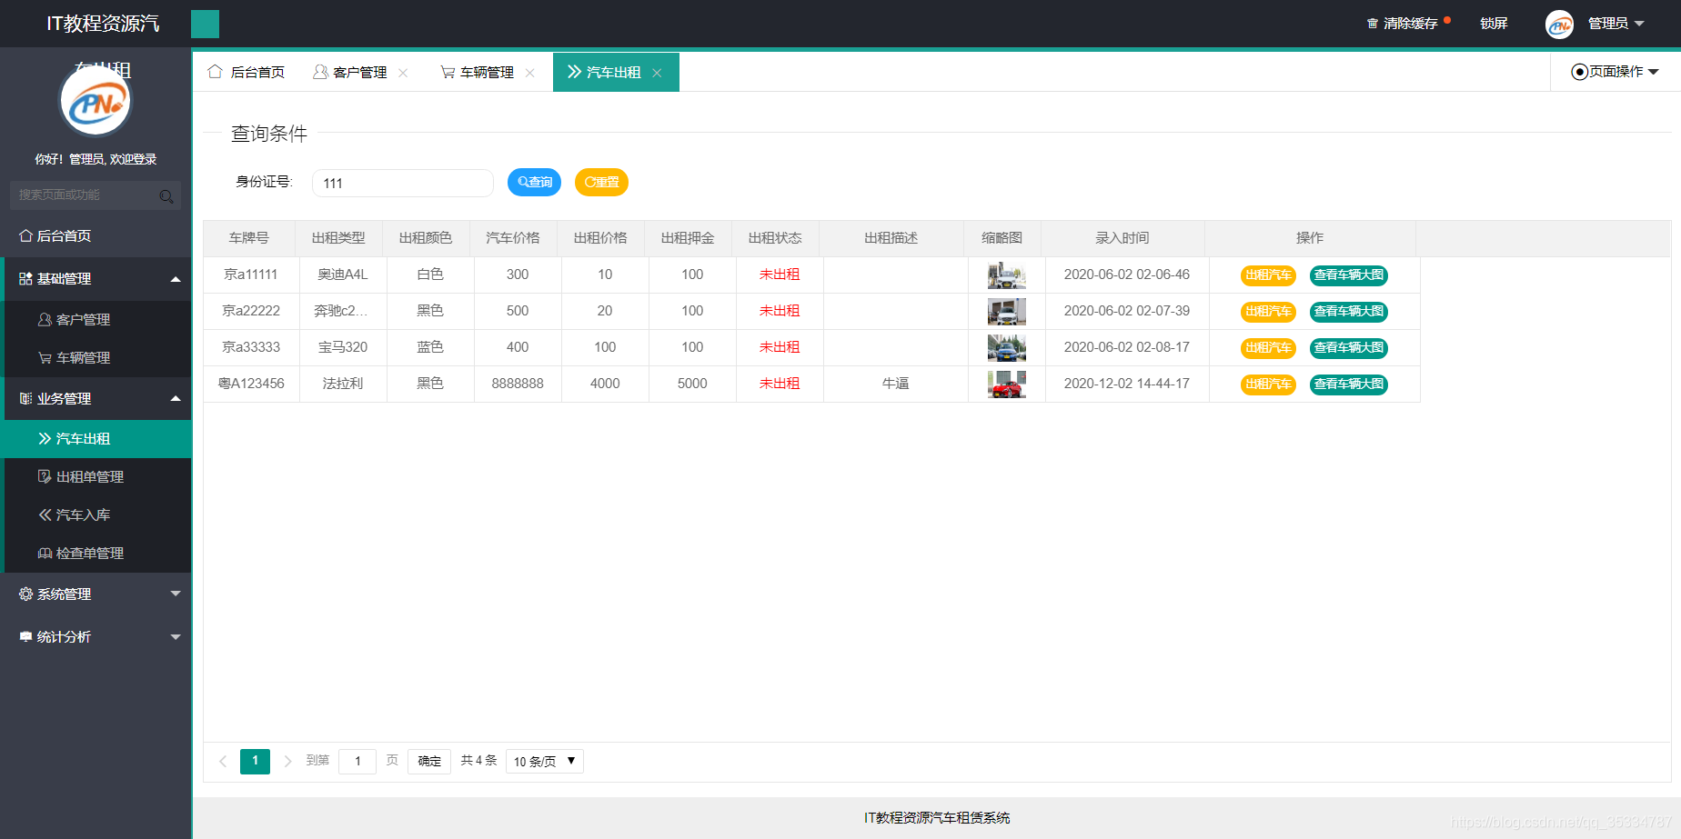The image size is (1681, 839).
Task: Click the sidebar profile logo image
Action: tap(96, 101)
